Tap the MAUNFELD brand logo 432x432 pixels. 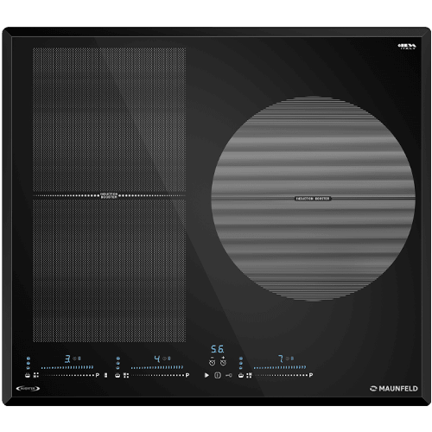(x=394, y=389)
